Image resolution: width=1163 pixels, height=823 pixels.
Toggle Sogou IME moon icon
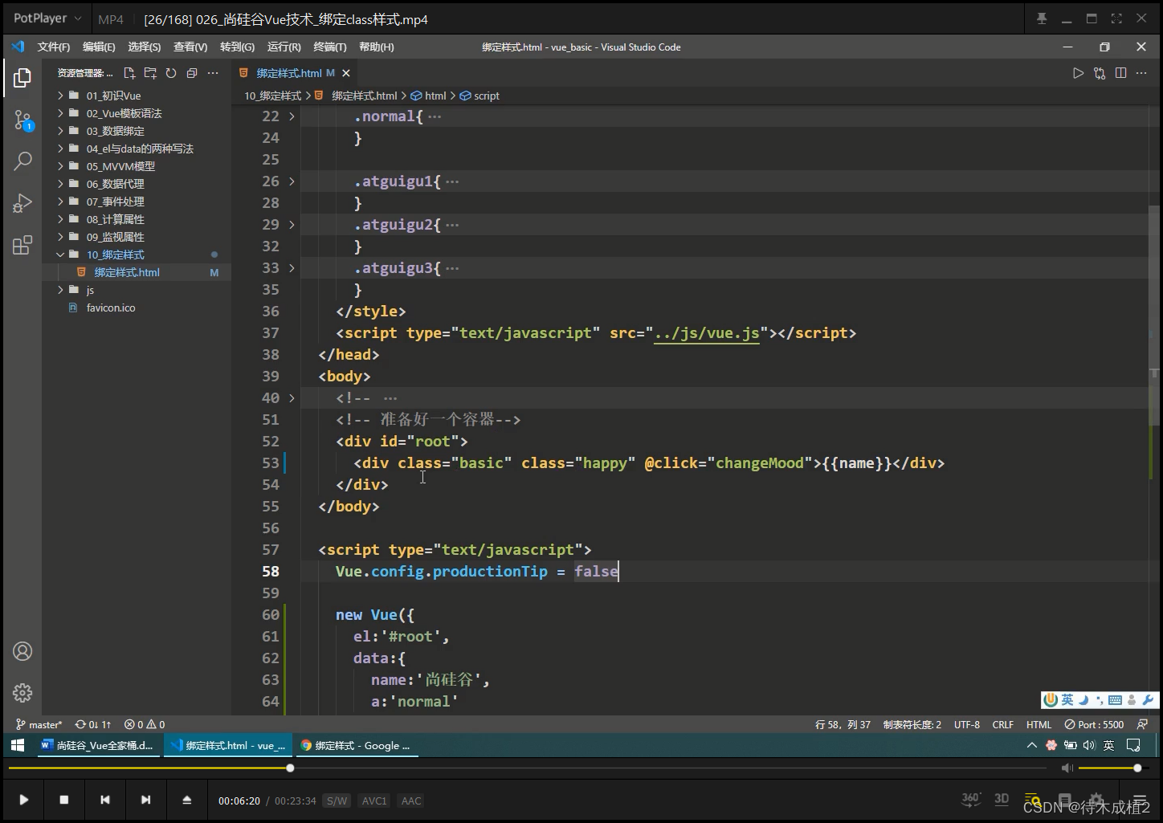coord(1083,700)
